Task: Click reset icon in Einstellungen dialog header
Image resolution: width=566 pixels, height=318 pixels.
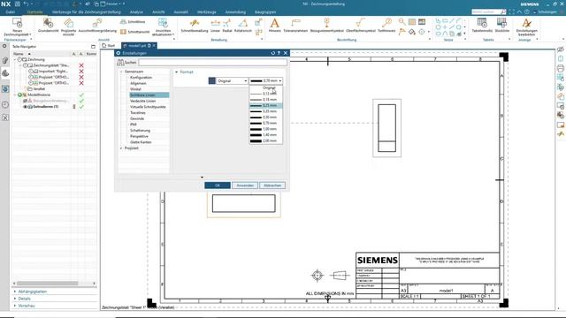Action: pyautogui.click(x=273, y=53)
